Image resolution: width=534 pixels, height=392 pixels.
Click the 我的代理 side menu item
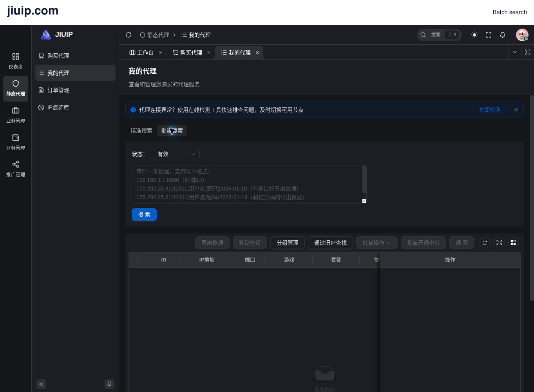coord(75,73)
